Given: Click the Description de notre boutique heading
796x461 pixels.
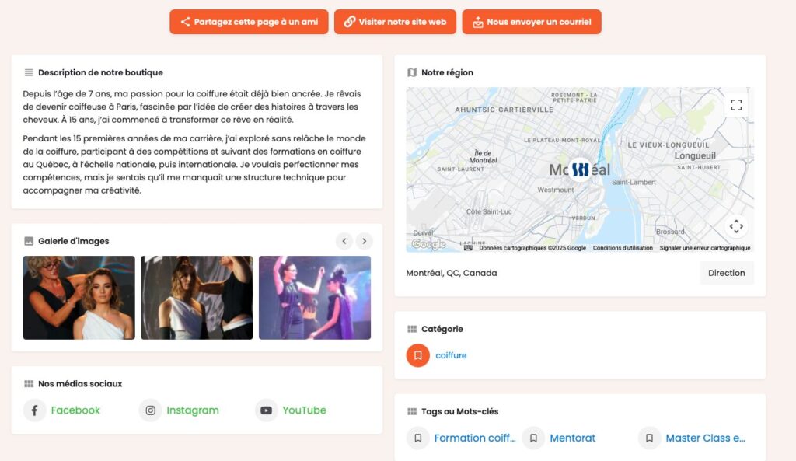Looking at the screenshot, I should 100,72.
